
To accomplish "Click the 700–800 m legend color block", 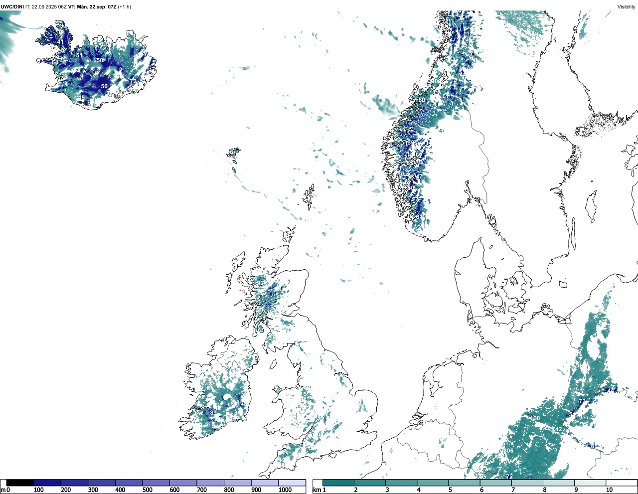I will pos(210,483).
